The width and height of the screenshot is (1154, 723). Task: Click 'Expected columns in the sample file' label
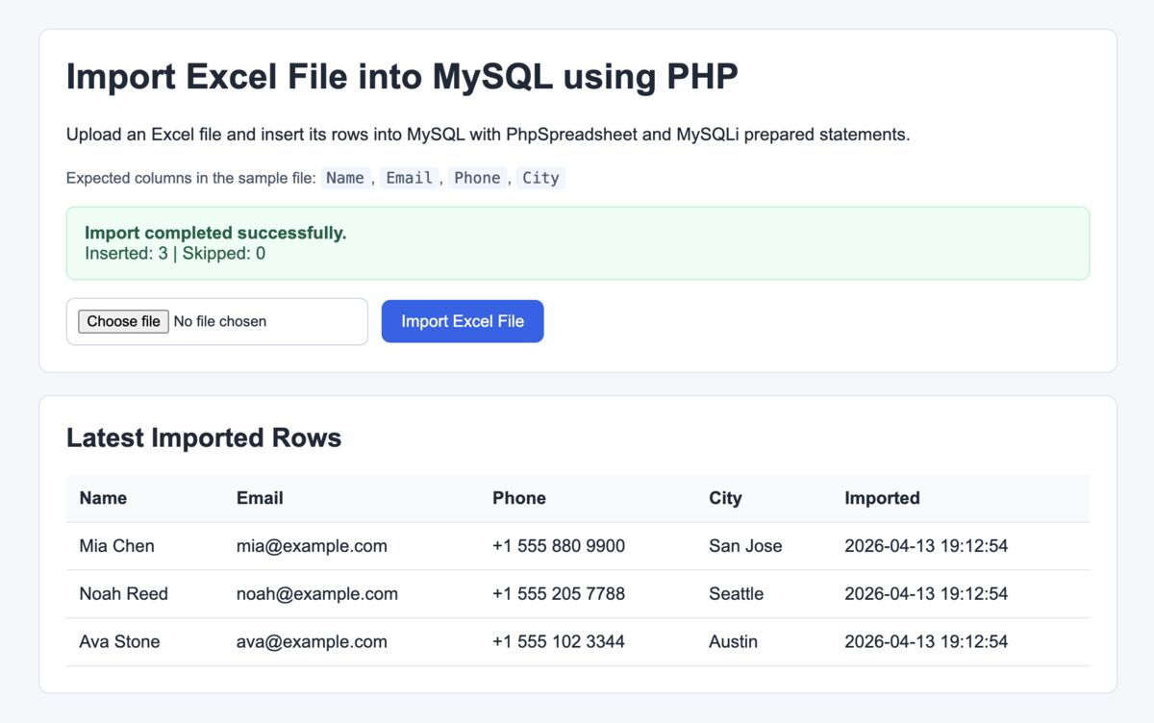(x=190, y=178)
